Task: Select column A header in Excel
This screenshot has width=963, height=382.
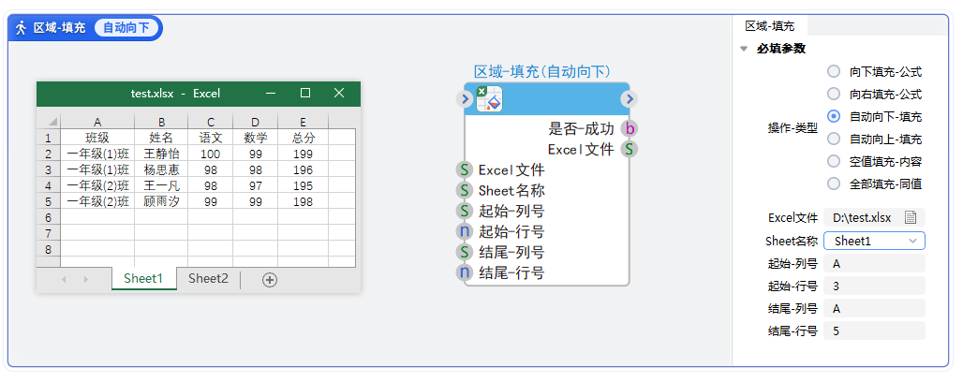Action: [x=97, y=122]
